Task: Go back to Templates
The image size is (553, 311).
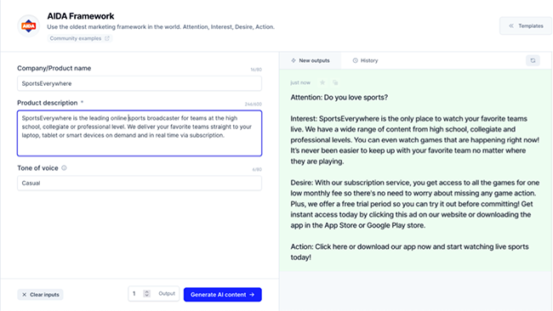Action: [526, 25]
